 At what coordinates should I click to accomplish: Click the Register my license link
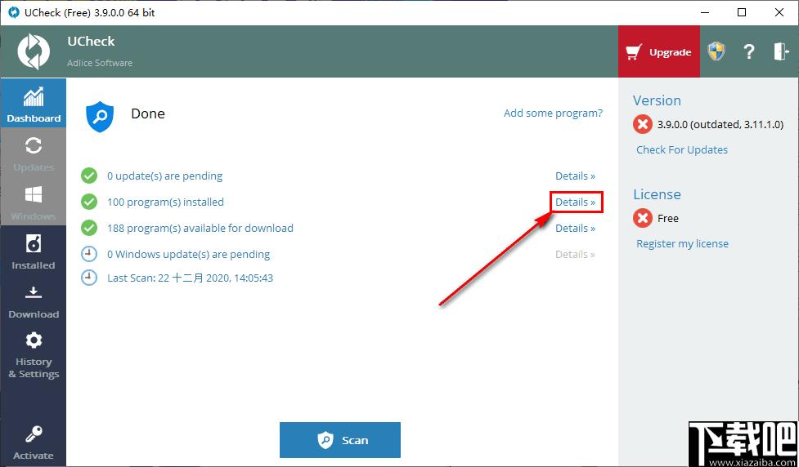[682, 243]
